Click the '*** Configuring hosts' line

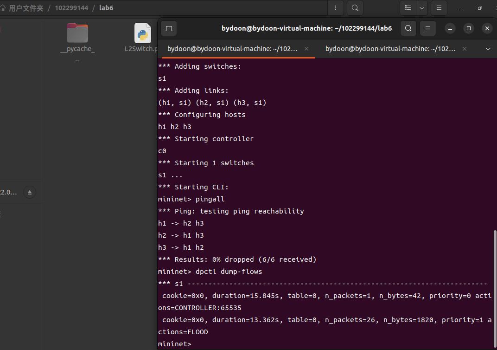click(202, 115)
